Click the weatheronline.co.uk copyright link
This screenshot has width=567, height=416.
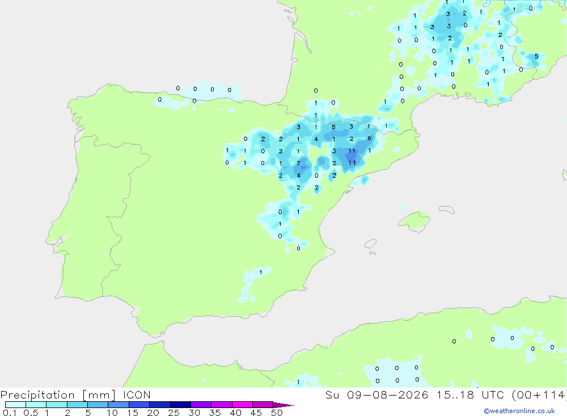click(519, 411)
